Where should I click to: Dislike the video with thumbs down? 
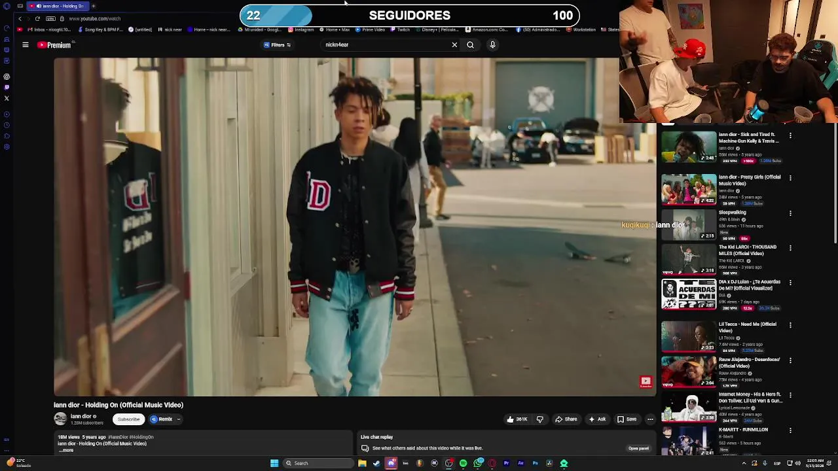[x=540, y=419]
